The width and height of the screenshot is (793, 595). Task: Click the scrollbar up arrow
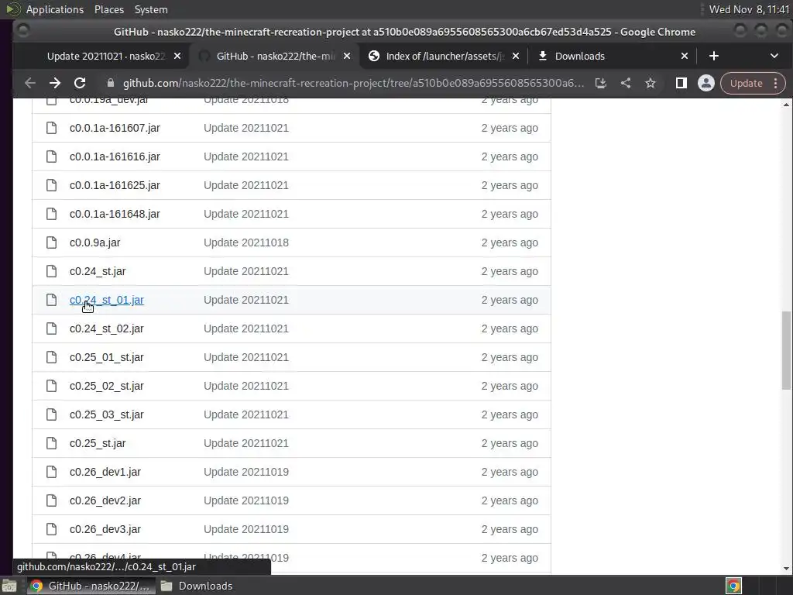point(786,105)
